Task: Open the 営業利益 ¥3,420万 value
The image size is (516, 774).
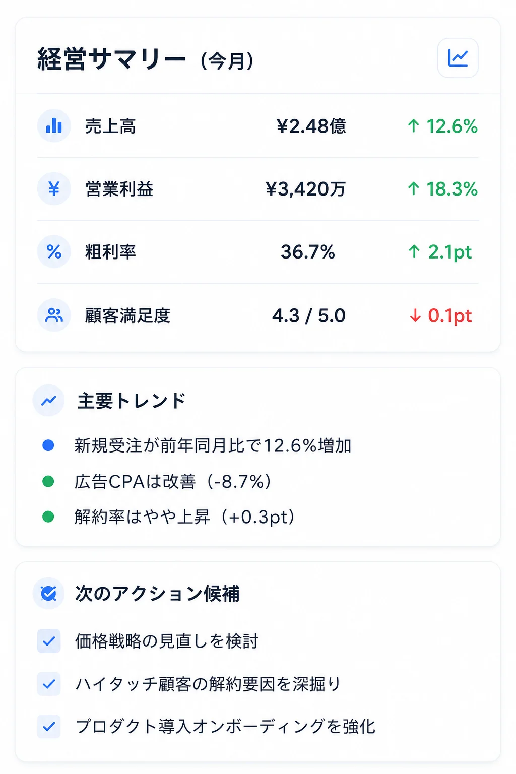Action: point(305,189)
